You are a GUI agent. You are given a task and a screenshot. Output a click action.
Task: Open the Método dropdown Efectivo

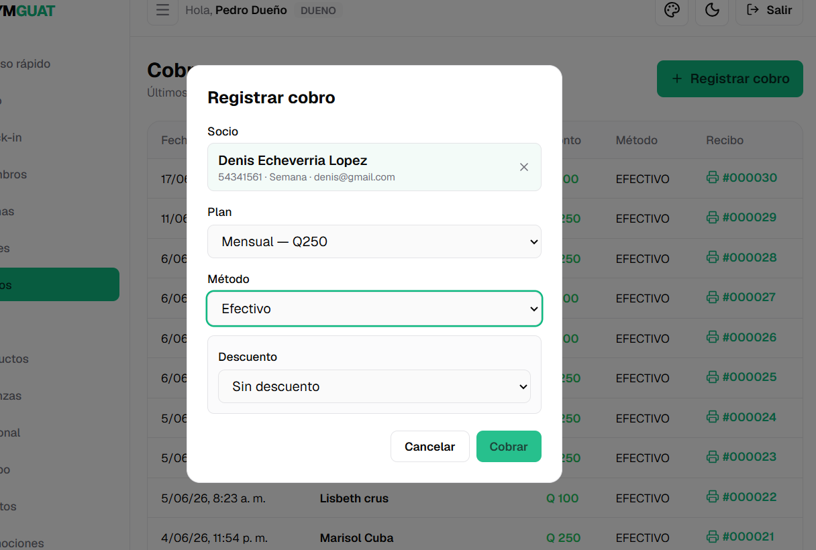[374, 309]
